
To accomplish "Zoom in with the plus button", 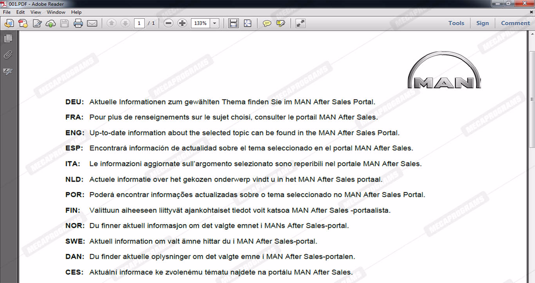I will (182, 23).
